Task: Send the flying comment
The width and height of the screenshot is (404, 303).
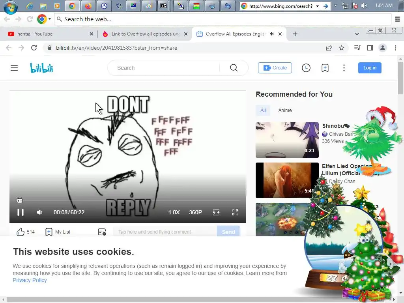Action: point(228,232)
